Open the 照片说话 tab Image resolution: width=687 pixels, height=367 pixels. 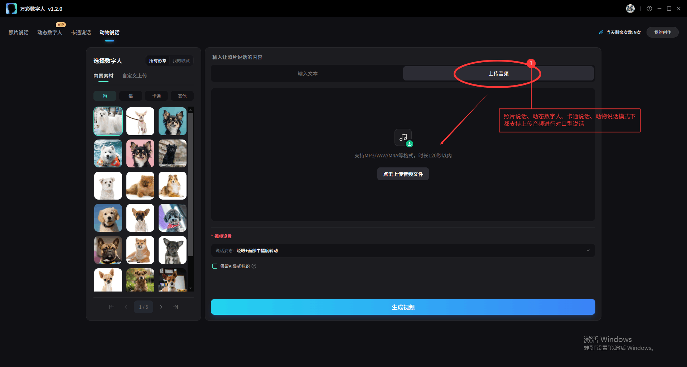[19, 33]
